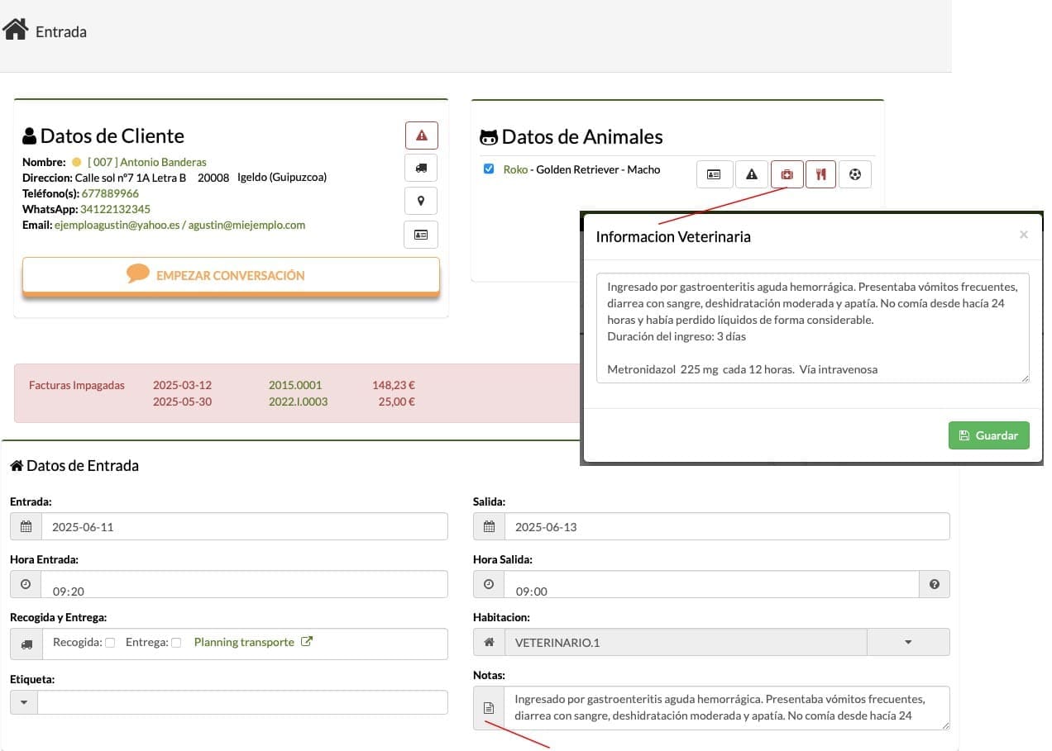Image resolution: width=1052 pixels, height=751 pixels.
Task: Open Roko's animal ID card icon
Action: tap(715, 174)
